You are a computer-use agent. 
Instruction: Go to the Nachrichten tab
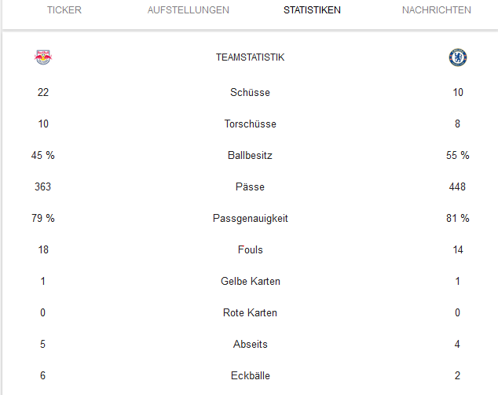tap(437, 10)
